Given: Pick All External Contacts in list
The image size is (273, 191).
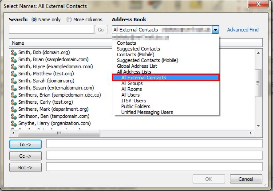Looking at the screenshot, I should pos(143,78).
